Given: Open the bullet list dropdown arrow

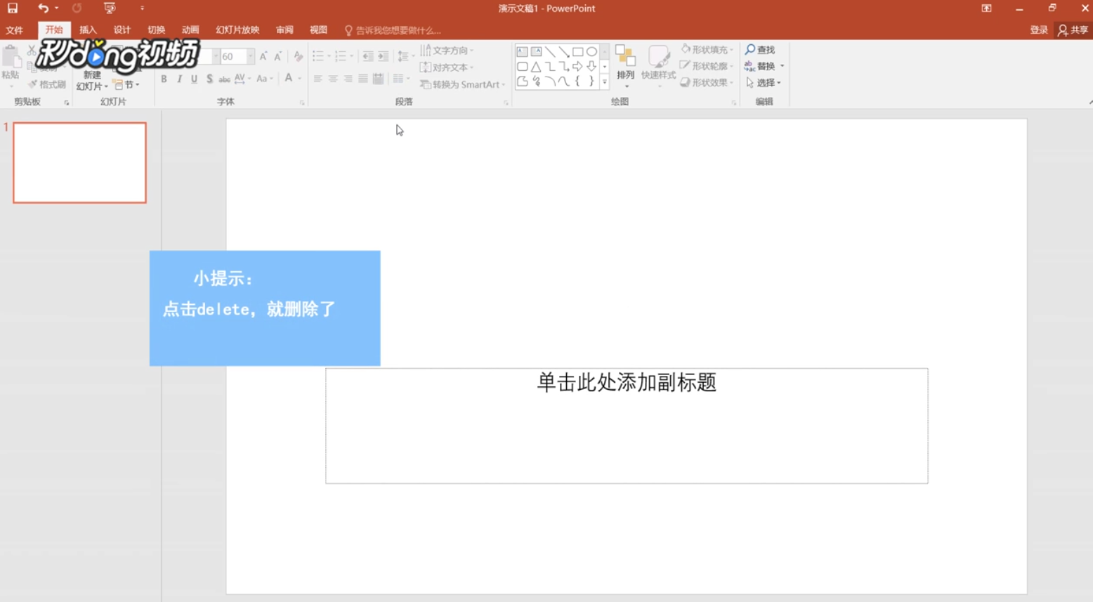Looking at the screenshot, I should [329, 55].
